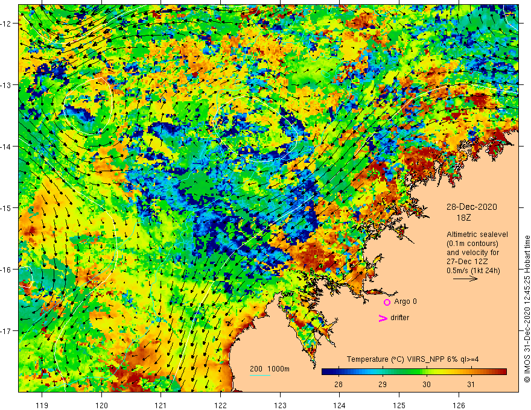Click the 'Temperature (°C) VIIRS_NPP 6% ql>=4' title
Image resolution: width=531 pixels, height=410 pixels.
(x=413, y=359)
